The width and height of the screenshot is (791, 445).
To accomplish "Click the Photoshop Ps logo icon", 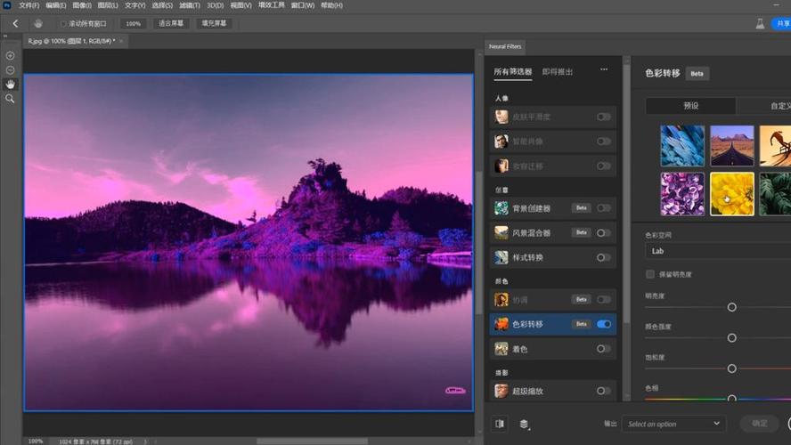I will 6,5.
